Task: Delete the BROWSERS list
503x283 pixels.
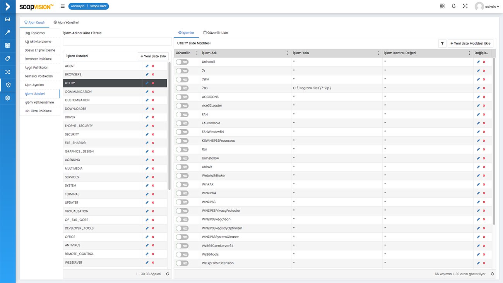Action: pyautogui.click(x=153, y=75)
